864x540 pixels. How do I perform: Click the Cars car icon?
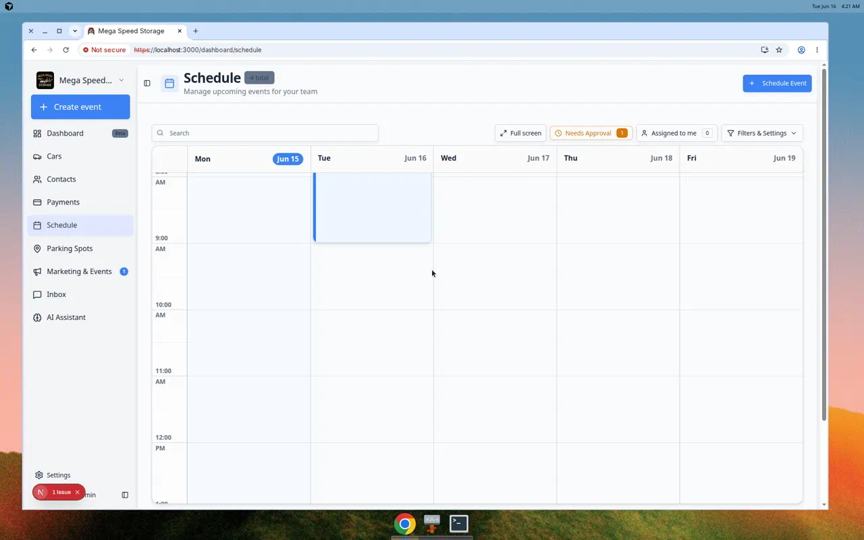tap(37, 157)
